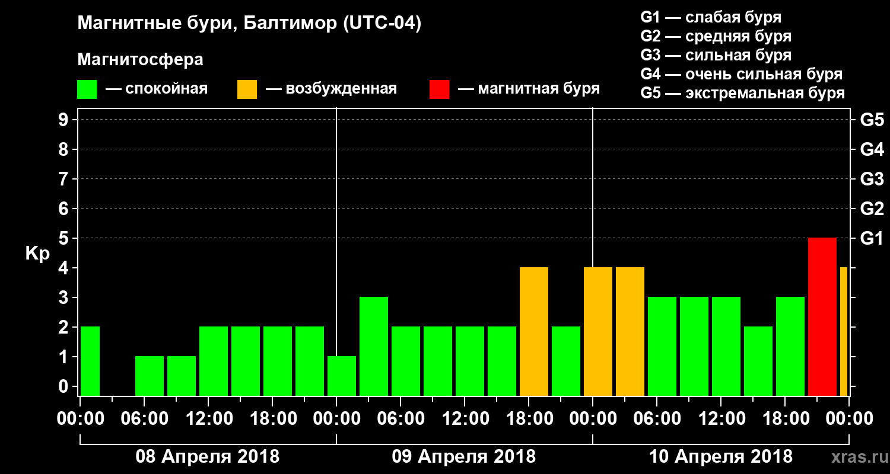Click the red Kp 5 bar on 10 April
This screenshot has height=474, width=890.
tap(822, 317)
